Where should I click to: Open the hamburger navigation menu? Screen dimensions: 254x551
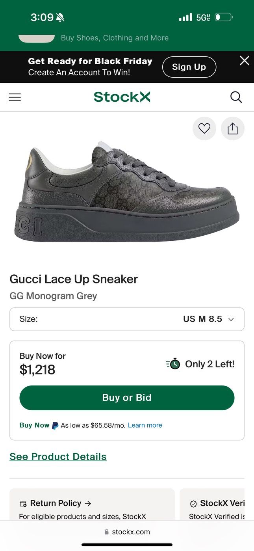[x=15, y=97]
